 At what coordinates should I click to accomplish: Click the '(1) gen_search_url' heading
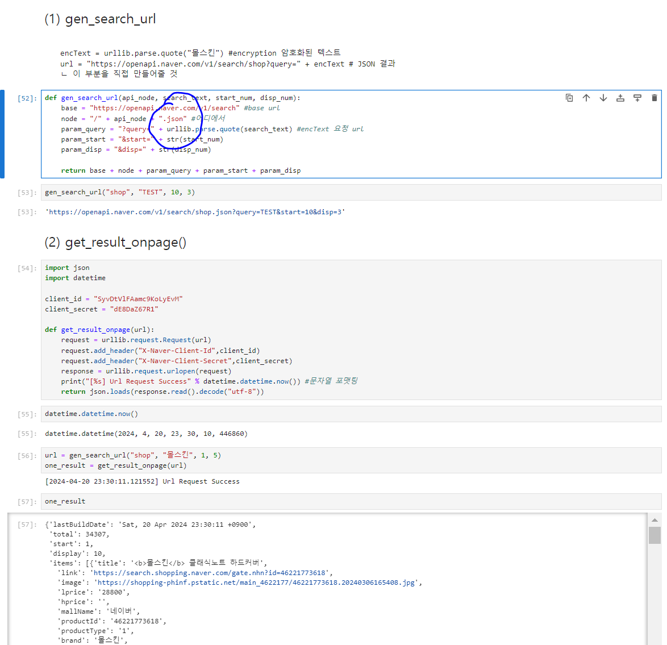tap(100, 19)
